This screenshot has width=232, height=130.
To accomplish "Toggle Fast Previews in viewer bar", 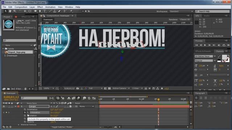I will (150, 88).
